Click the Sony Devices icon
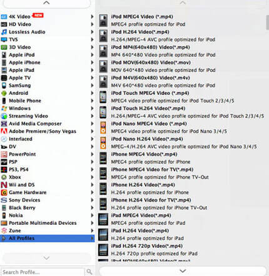 (4, 200)
